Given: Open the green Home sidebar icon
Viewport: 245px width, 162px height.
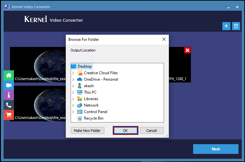Looking at the screenshot, I should (9, 75).
